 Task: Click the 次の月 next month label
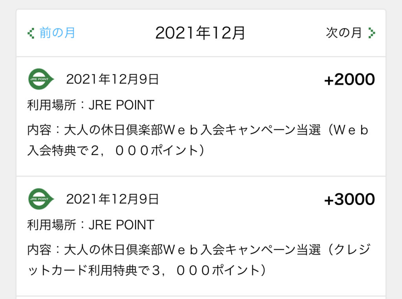point(344,33)
